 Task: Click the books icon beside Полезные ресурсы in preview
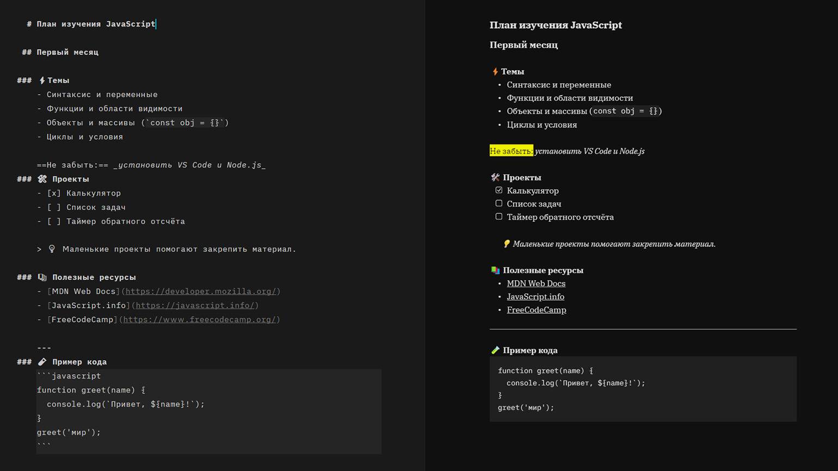coord(495,270)
